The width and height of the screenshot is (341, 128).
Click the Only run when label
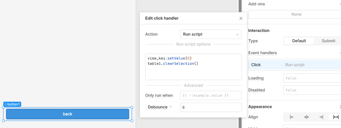tap(159, 95)
